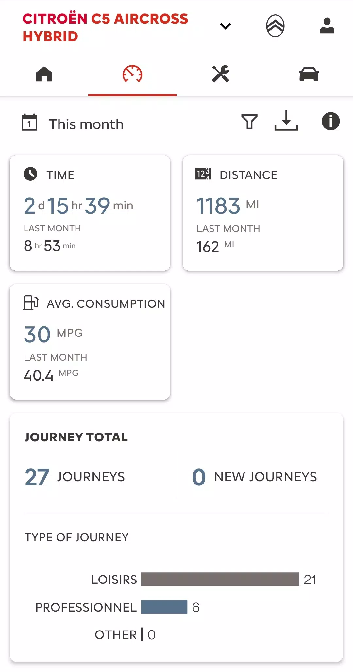
Task: Click the calendar icon beside This month
Action: pos(29,123)
